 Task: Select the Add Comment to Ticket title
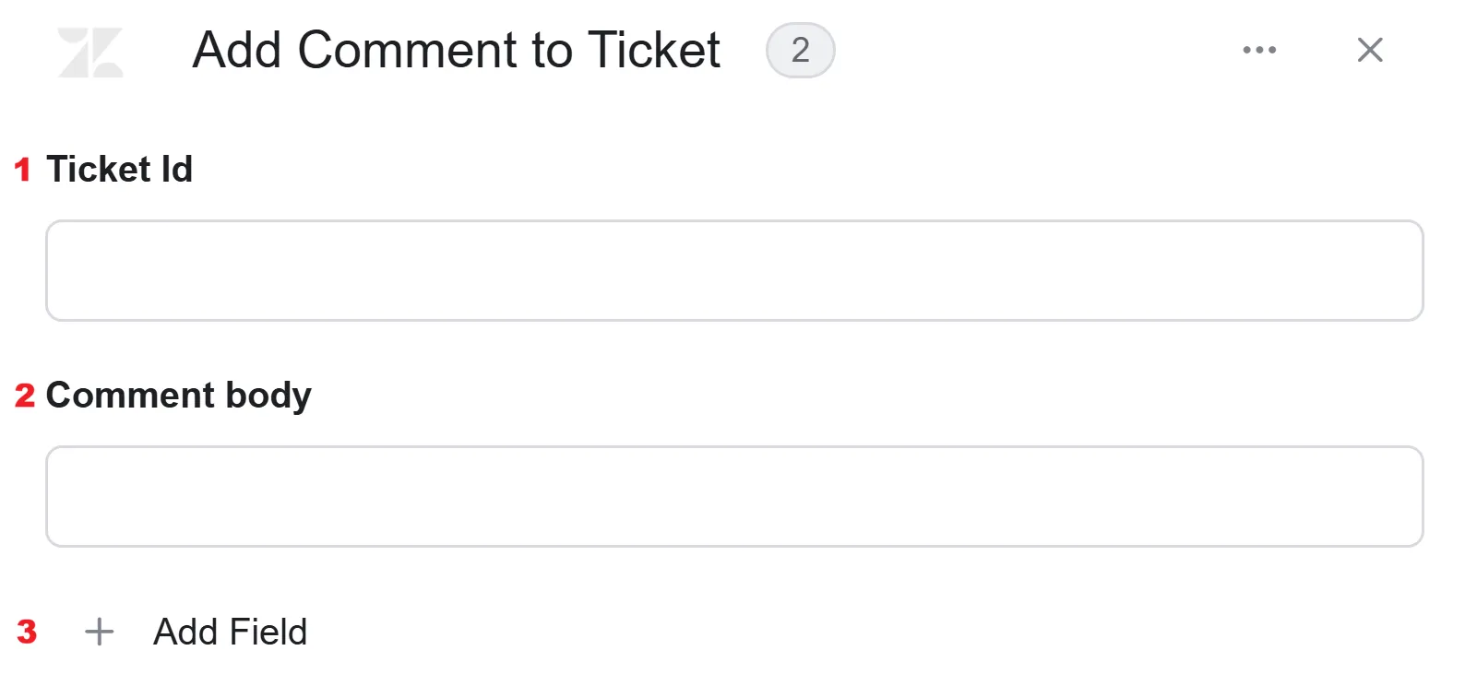[456, 50]
